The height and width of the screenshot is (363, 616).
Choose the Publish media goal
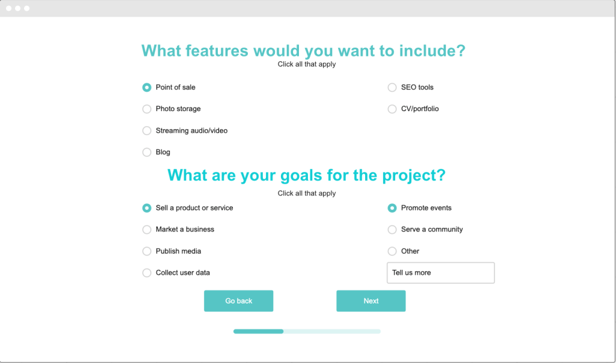(x=147, y=251)
